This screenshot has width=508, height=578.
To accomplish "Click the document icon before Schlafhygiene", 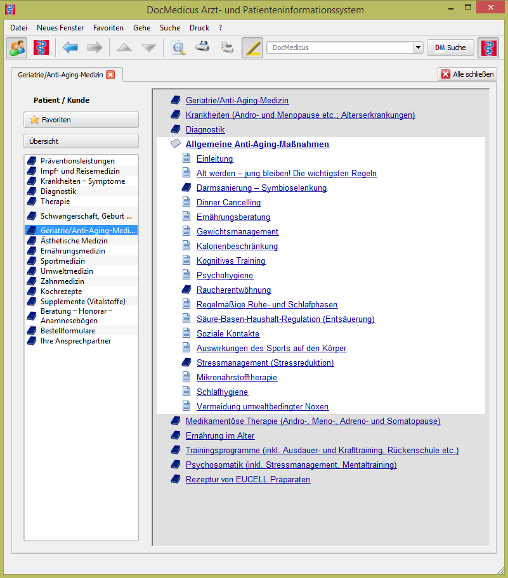I will pos(186,392).
